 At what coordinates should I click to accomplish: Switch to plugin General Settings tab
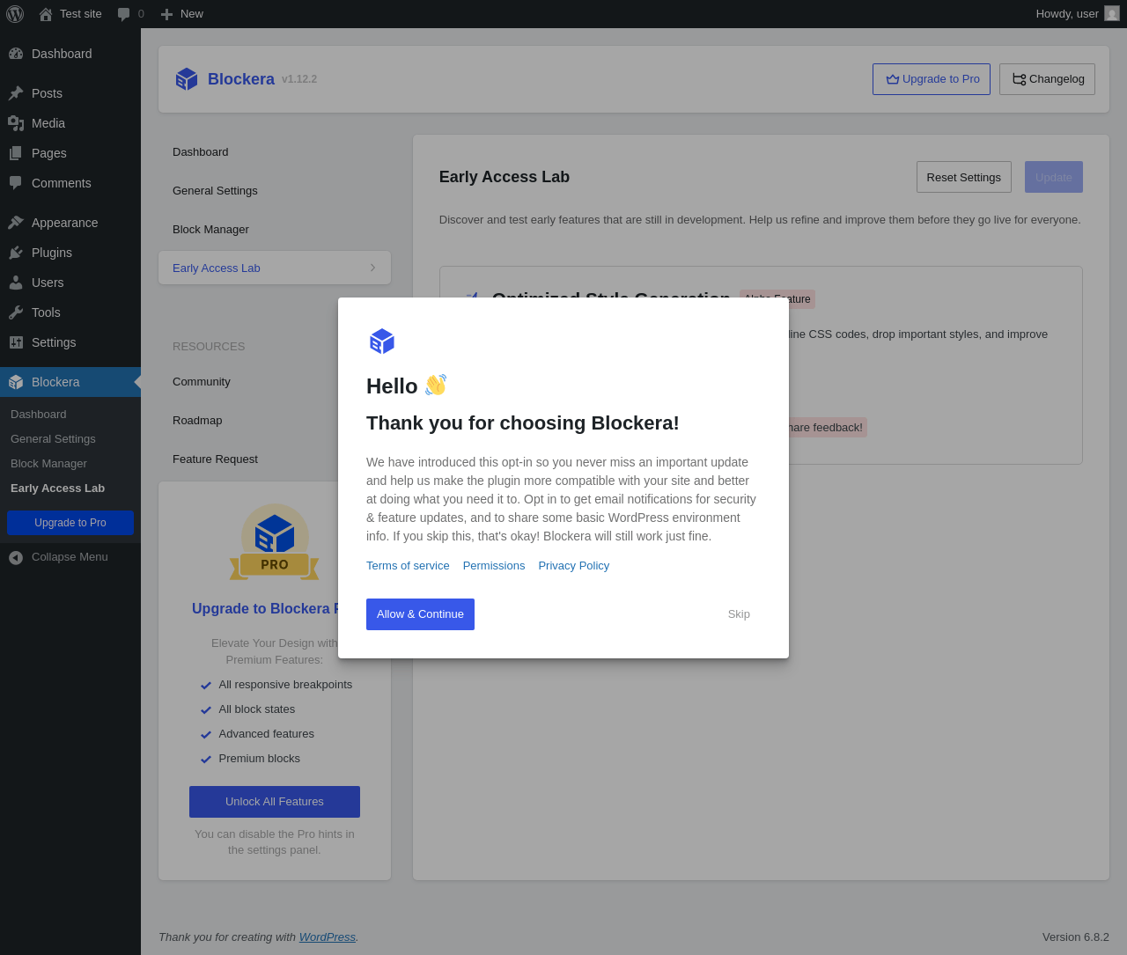275,191
